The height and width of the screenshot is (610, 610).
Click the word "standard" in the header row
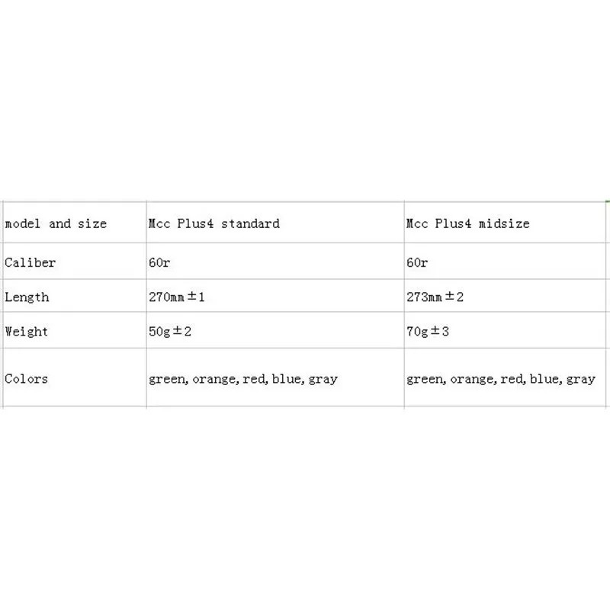coord(249,223)
